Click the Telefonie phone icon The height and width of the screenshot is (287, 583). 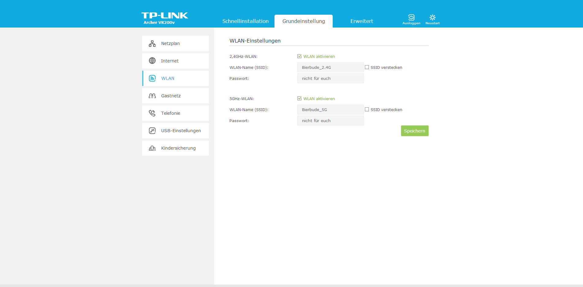click(x=152, y=113)
